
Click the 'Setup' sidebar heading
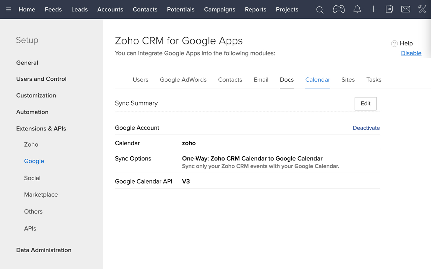click(27, 40)
